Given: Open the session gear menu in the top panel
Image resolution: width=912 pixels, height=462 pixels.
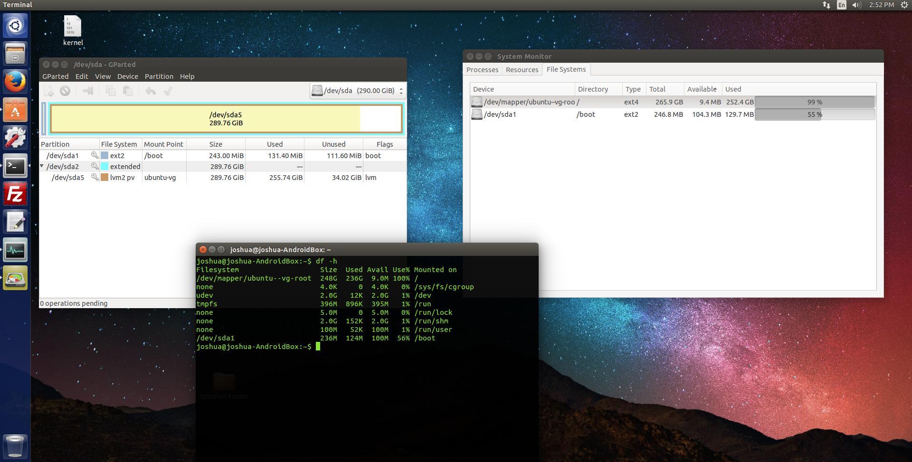Looking at the screenshot, I should pos(904,5).
